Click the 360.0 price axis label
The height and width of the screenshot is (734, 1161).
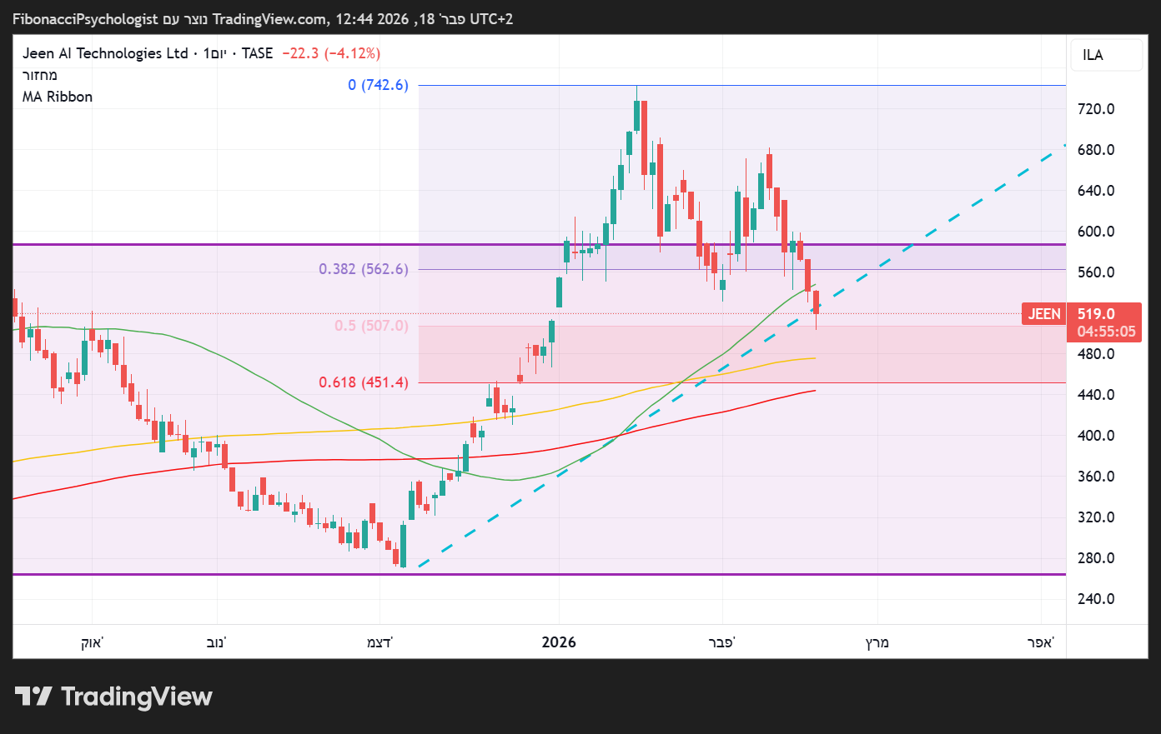pyautogui.click(x=1096, y=477)
